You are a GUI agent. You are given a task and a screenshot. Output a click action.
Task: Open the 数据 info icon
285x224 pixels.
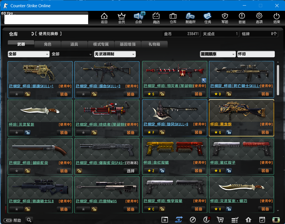242,18
